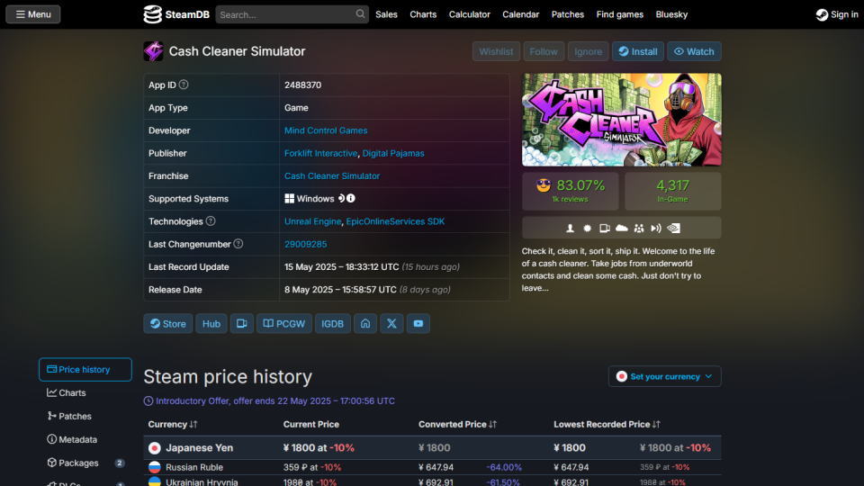Select the Packages sidebar tab
The width and height of the screenshot is (864, 486).
point(85,463)
